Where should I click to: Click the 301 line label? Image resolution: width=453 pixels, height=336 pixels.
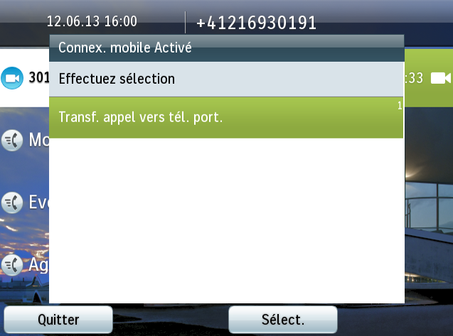[39, 77]
